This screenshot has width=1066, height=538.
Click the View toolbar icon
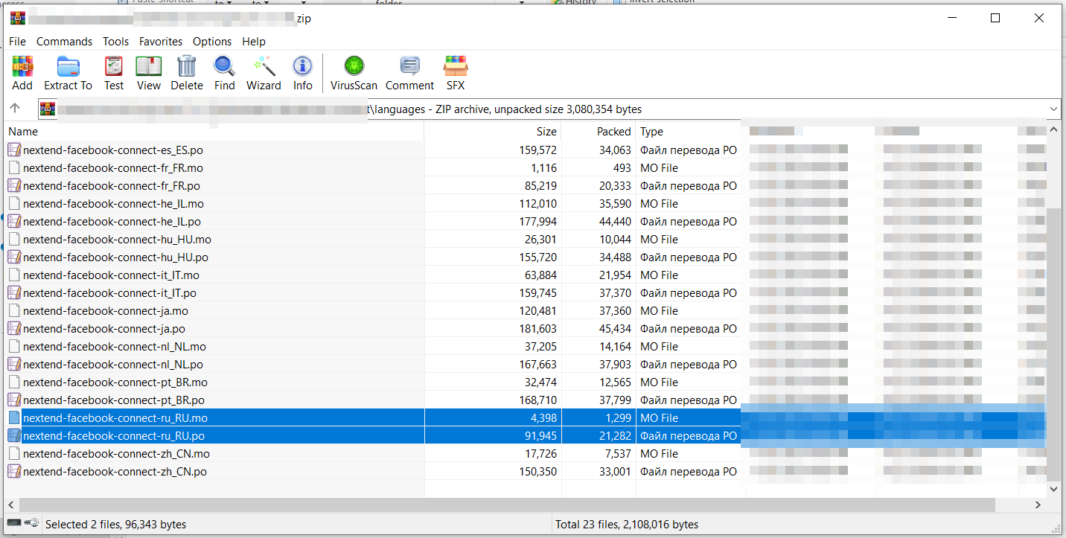pyautogui.click(x=149, y=73)
